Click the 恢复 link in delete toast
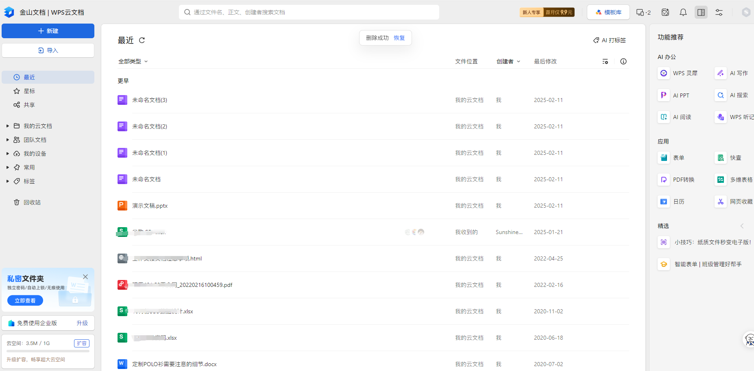The width and height of the screenshot is (754, 371). tap(399, 38)
